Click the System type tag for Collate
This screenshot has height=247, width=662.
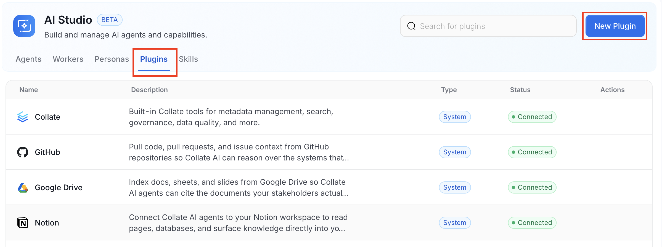click(455, 117)
